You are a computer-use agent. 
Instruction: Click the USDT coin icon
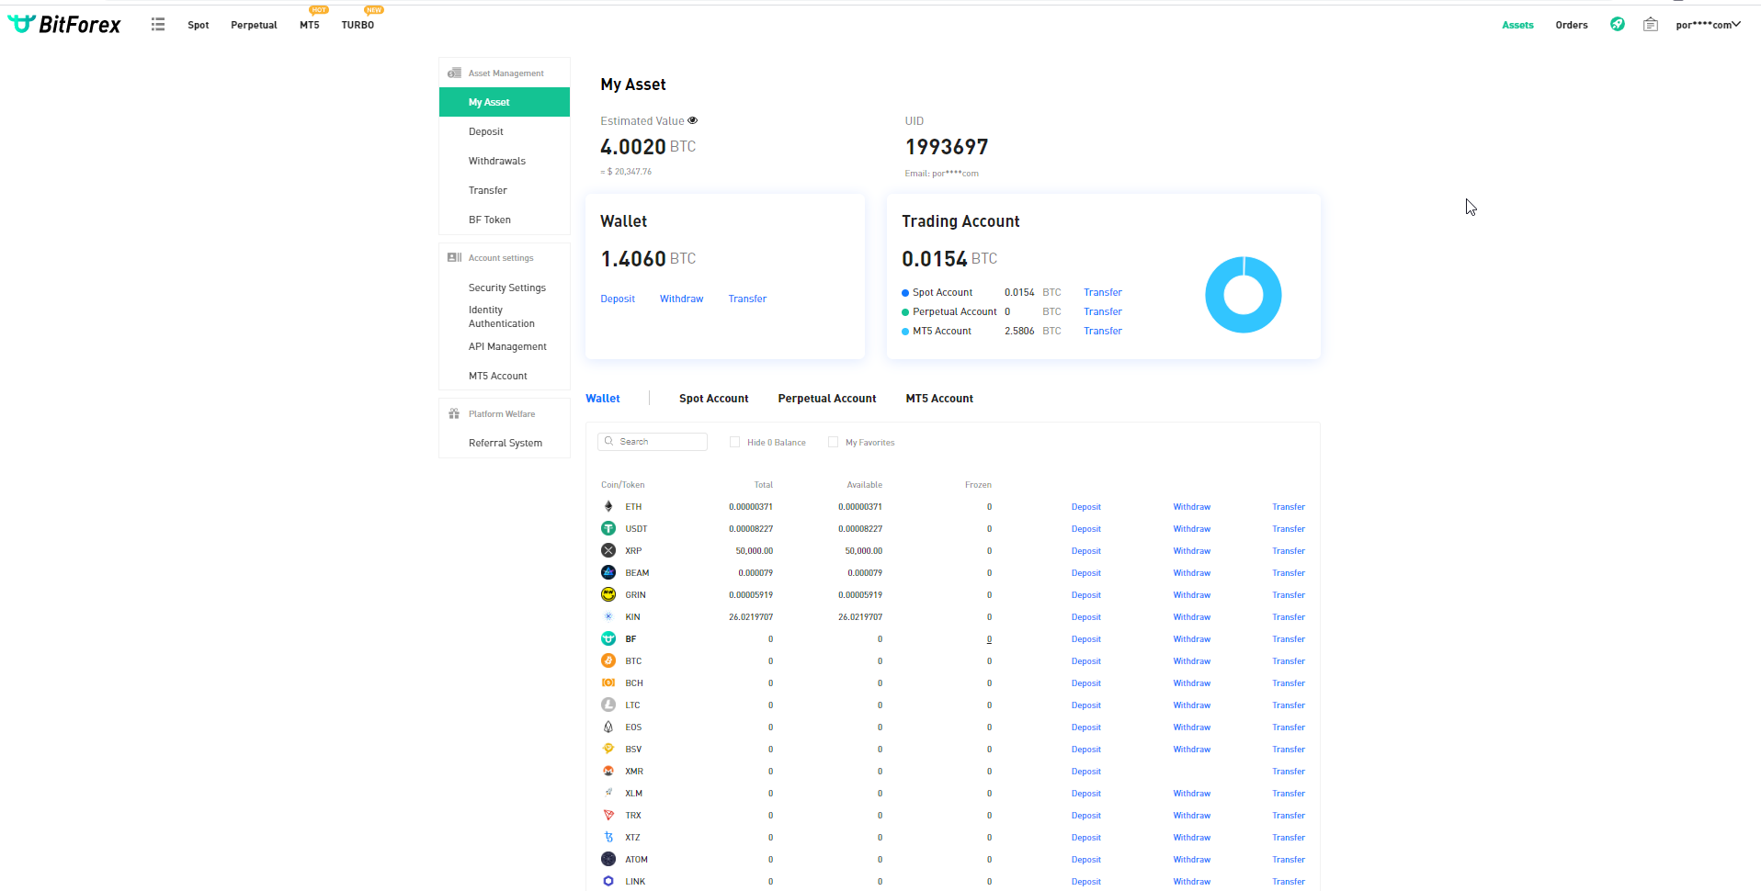point(608,528)
